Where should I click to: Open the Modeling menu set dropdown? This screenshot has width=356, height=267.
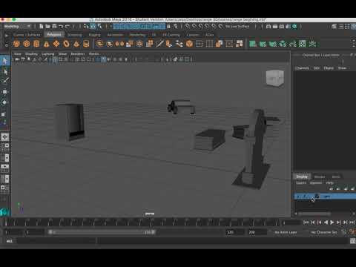17,26
